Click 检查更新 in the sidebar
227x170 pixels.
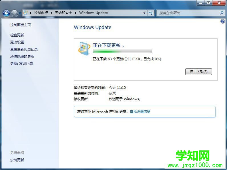(x=17, y=35)
